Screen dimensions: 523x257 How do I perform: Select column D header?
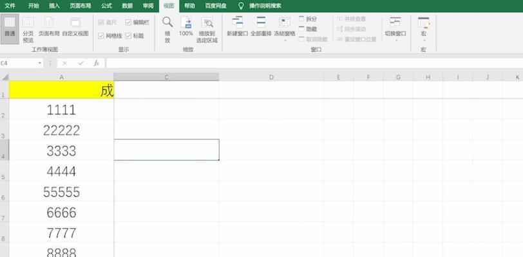click(271, 77)
